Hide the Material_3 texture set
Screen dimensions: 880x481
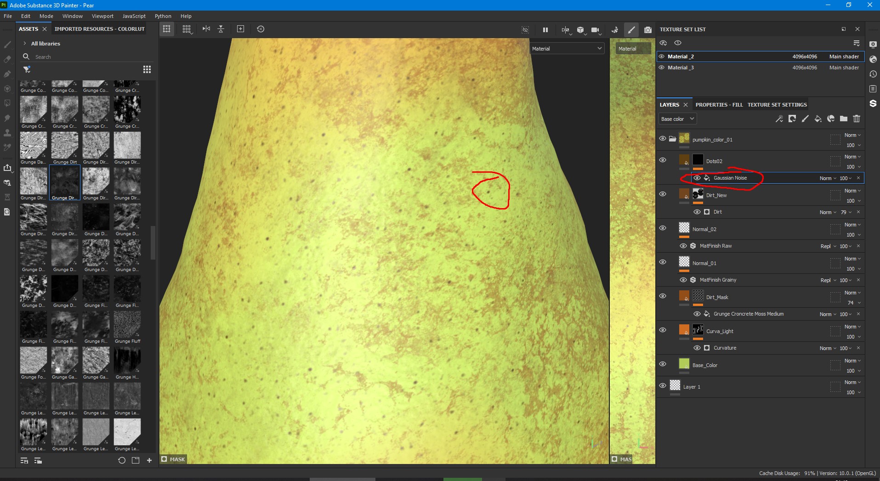pyautogui.click(x=662, y=68)
